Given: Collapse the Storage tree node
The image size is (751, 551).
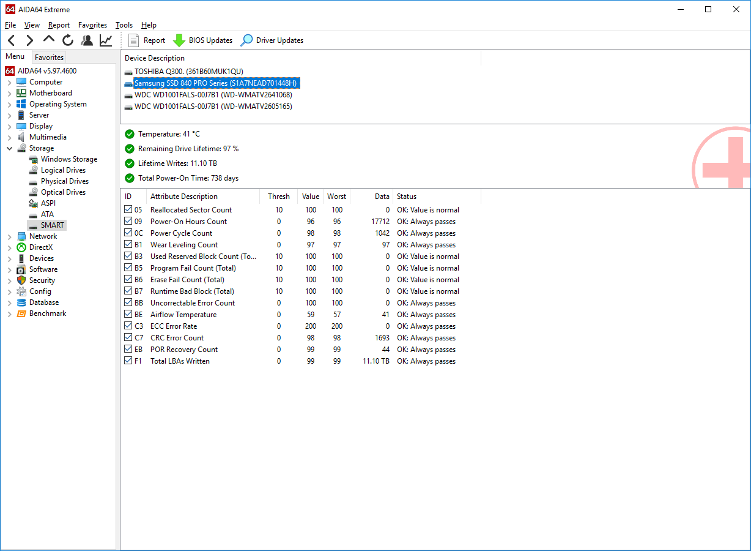Looking at the screenshot, I should pos(9,148).
